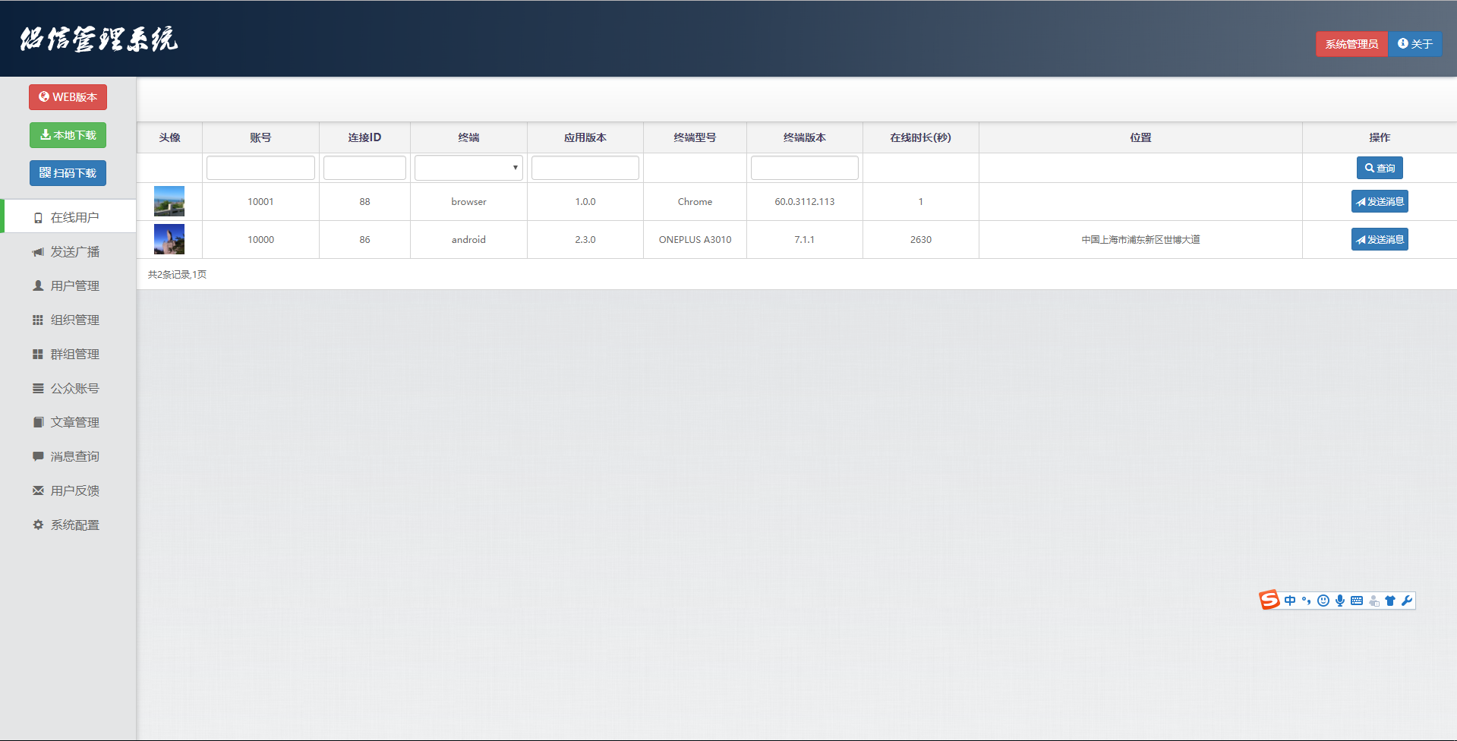Viewport: 1457px width, 741px height.
Task: Click the emoji smiley icon in IME bar
Action: [1323, 601]
